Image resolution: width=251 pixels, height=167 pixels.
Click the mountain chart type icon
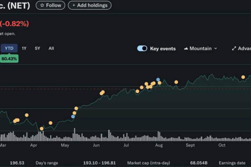[x=186, y=48]
